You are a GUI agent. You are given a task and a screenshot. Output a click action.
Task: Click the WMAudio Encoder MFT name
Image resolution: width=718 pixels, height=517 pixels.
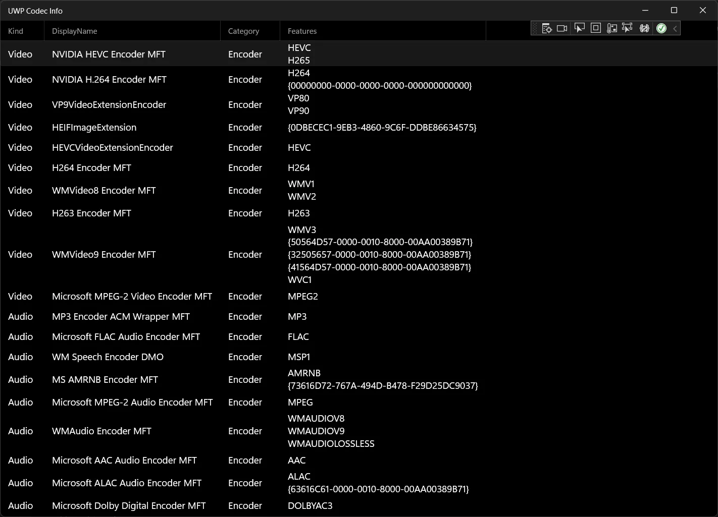click(x=101, y=431)
